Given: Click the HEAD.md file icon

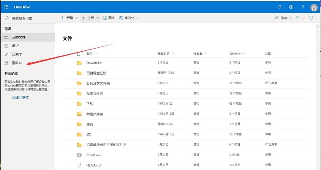Looking at the screenshot, I should tap(79, 165).
